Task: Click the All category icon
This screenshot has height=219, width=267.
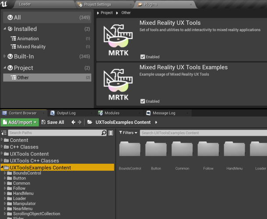Action: pos(10,17)
